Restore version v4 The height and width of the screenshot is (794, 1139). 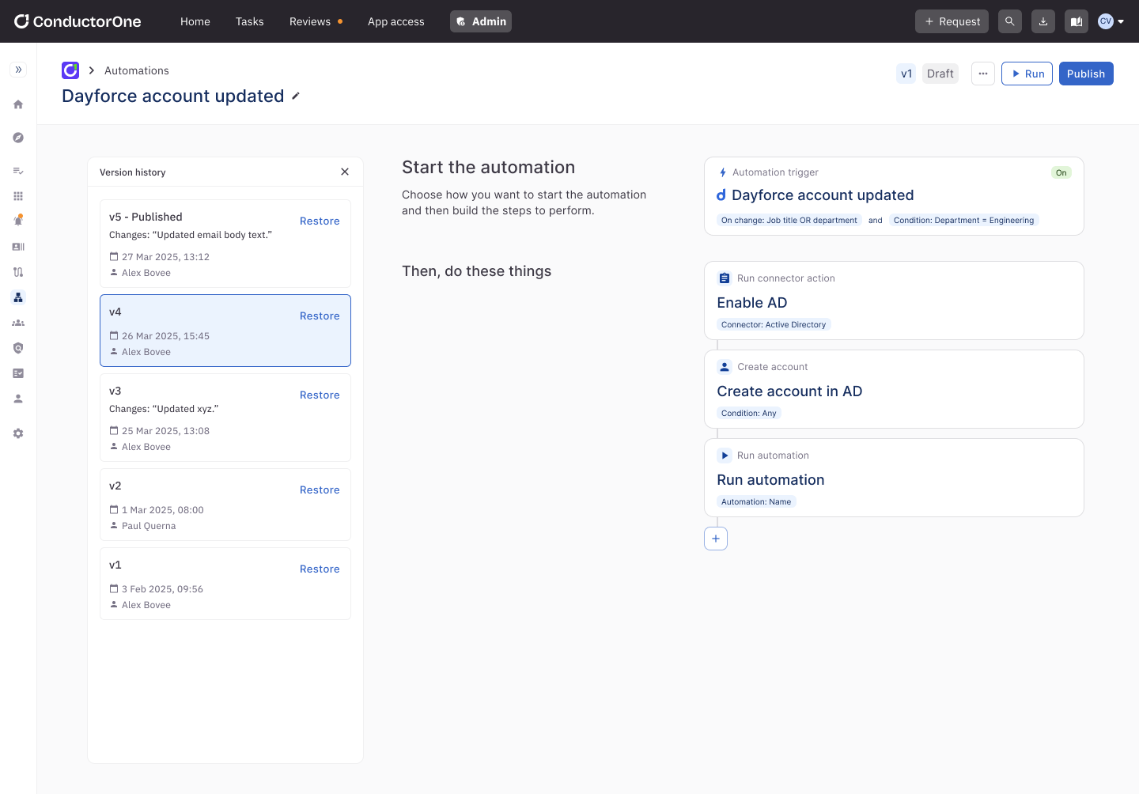(x=320, y=316)
